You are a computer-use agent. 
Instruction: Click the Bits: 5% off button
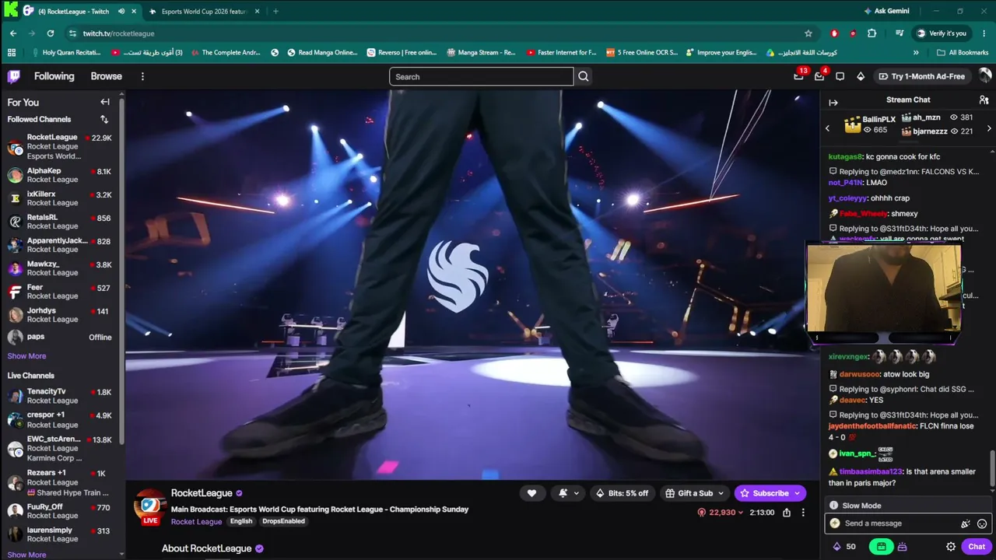coord(622,493)
